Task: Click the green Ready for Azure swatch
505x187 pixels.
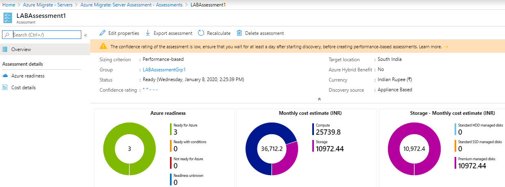Action: (171, 129)
